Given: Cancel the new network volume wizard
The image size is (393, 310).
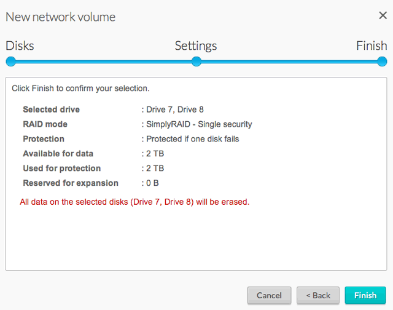Looking at the screenshot, I should (x=269, y=295).
